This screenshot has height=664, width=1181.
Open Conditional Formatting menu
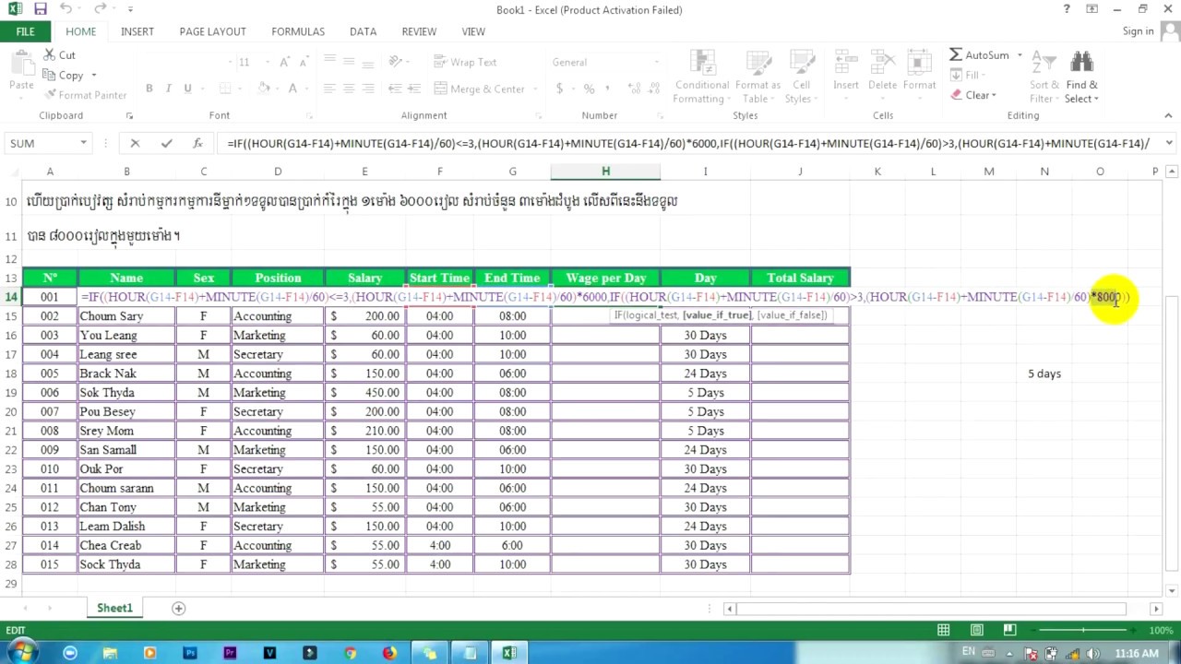[702, 77]
